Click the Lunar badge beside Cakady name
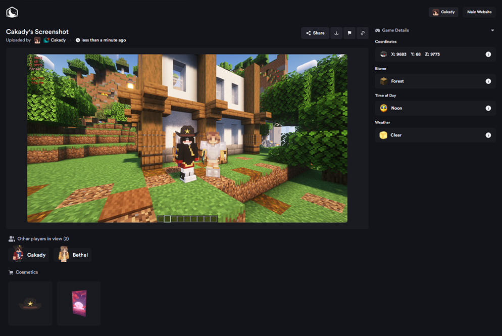Viewport: 502px width, 336px height. pyautogui.click(x=46, y=40)
